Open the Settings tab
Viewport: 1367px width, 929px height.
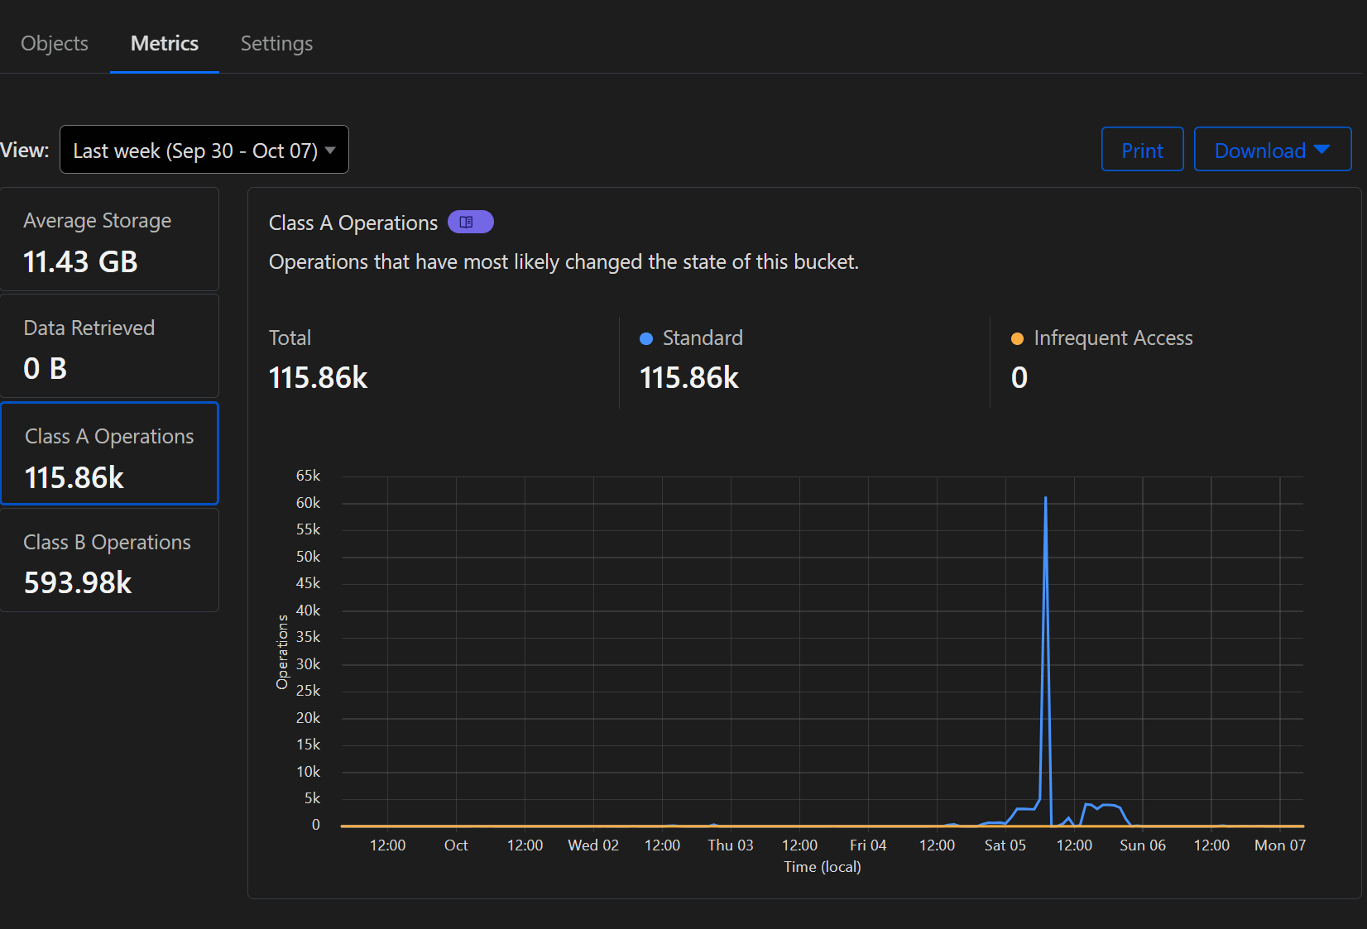(276, 43)
